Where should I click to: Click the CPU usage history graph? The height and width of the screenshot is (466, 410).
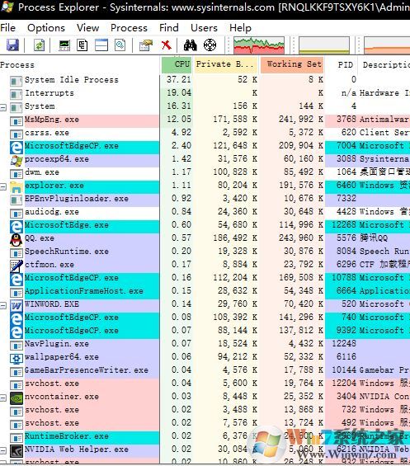tap(259, 45)
